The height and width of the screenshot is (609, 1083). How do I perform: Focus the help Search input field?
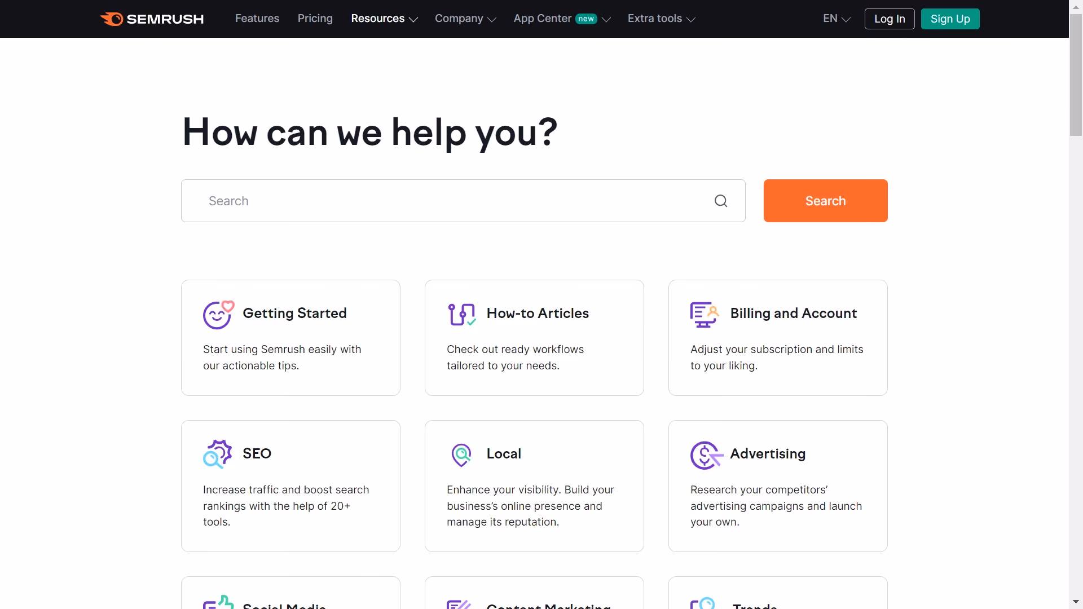(x=463, y=201)
